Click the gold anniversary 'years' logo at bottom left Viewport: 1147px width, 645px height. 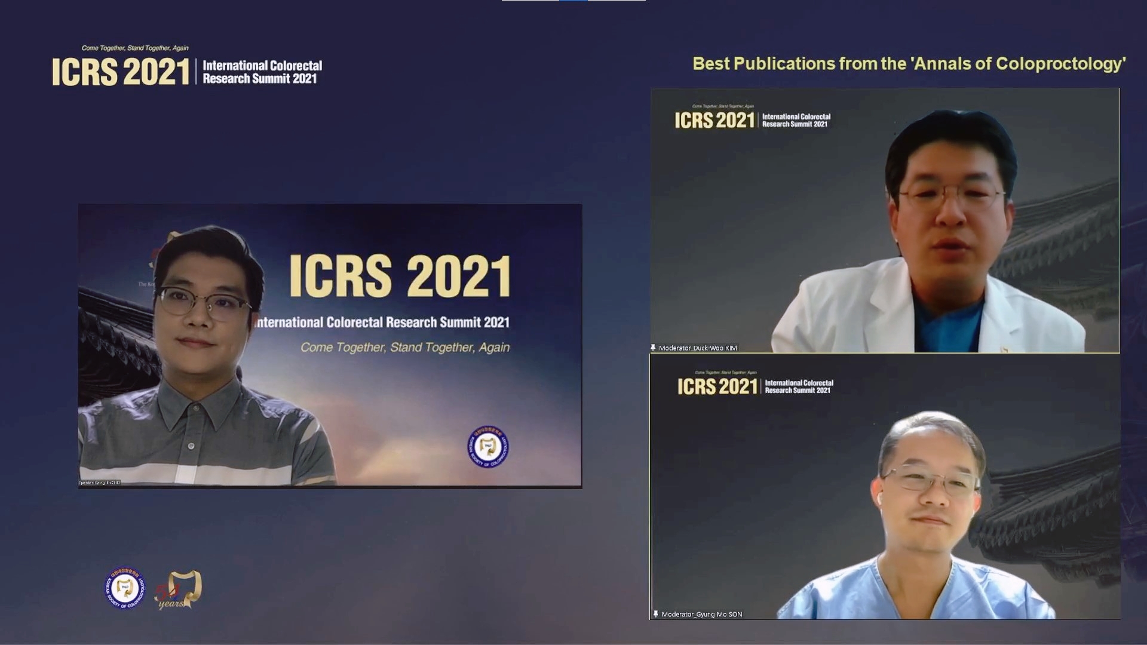point(178,590)
